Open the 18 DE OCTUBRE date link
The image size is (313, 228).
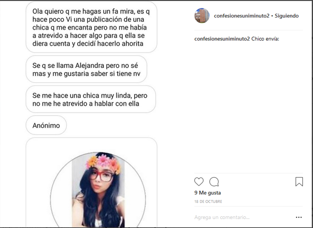[x=208, y=201]
